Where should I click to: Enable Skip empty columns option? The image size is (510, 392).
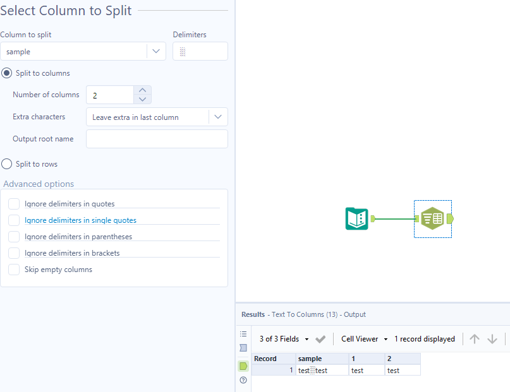tap(13, 269)
